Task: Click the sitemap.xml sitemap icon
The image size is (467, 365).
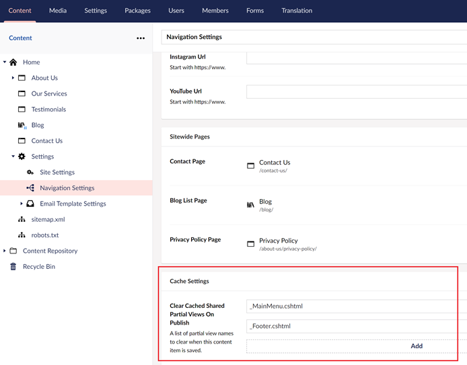Action: click(22, 220)
